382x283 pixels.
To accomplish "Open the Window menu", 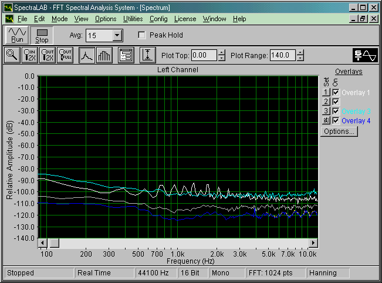I will click(x=214, y=19).
